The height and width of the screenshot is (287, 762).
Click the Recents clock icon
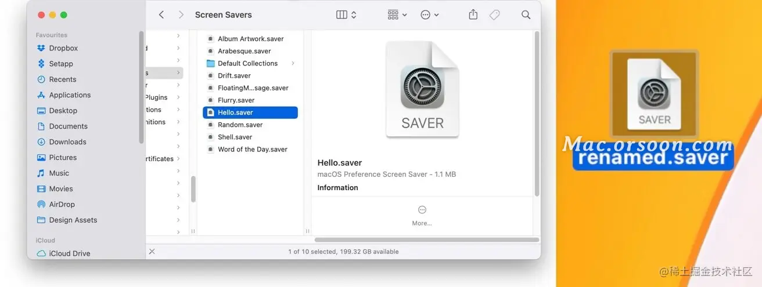click(41, 79)
